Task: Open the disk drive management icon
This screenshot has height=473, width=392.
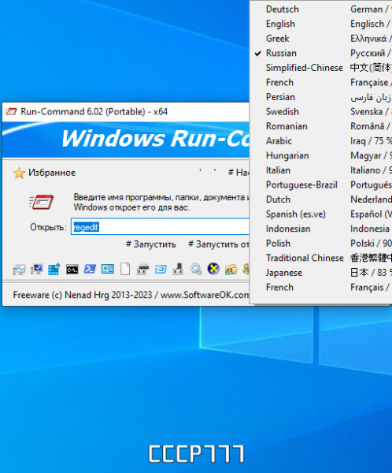Action: pos(142,269)
